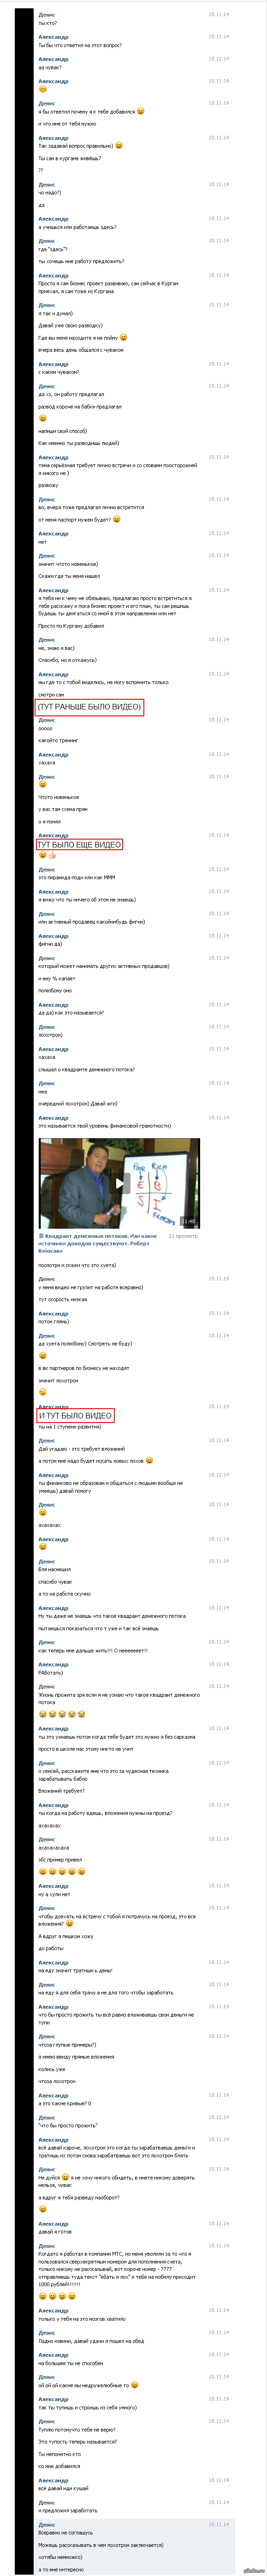Screen dimensions: 267x2576
Task: Click emoji after 'Так задавай вопрос правильно)'
Action: point(119,145)
